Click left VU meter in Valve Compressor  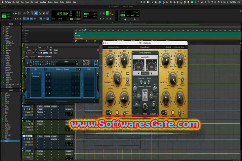[x=138, y=65]
